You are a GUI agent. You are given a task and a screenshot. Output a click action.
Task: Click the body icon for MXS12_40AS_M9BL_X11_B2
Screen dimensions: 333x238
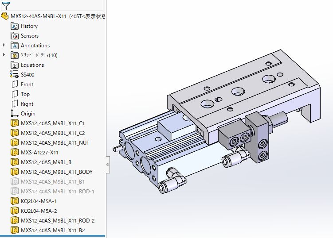tap(15, 230)
